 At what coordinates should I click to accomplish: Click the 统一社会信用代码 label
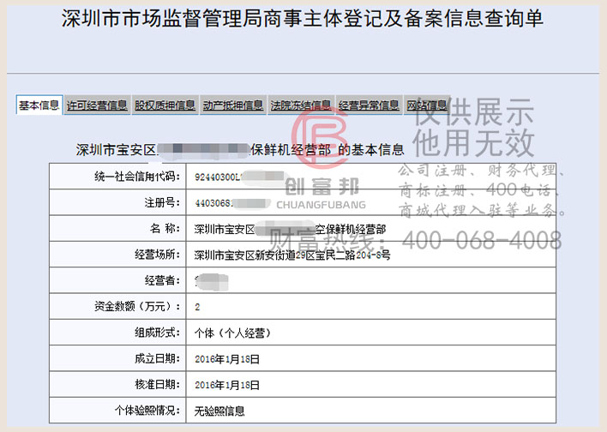(x=137, y=177)
